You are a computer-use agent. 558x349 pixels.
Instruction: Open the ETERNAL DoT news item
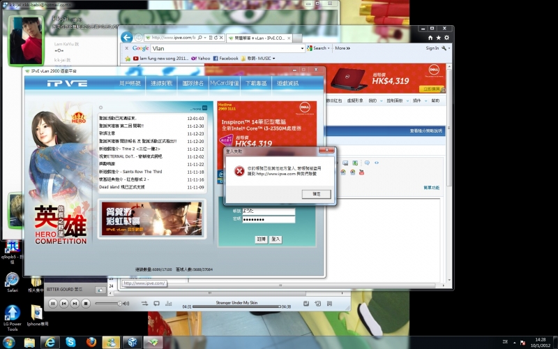[151, 156]
